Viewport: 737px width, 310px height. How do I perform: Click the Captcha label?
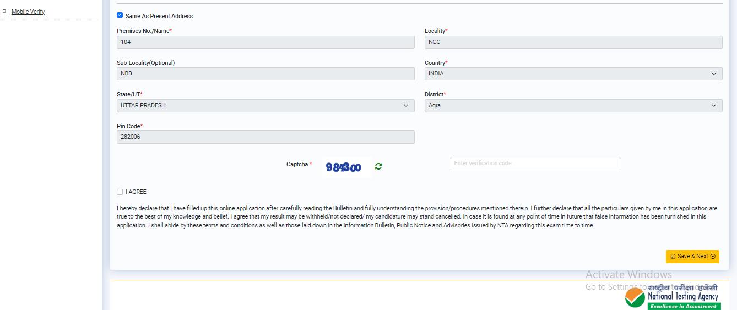[297, 165]
